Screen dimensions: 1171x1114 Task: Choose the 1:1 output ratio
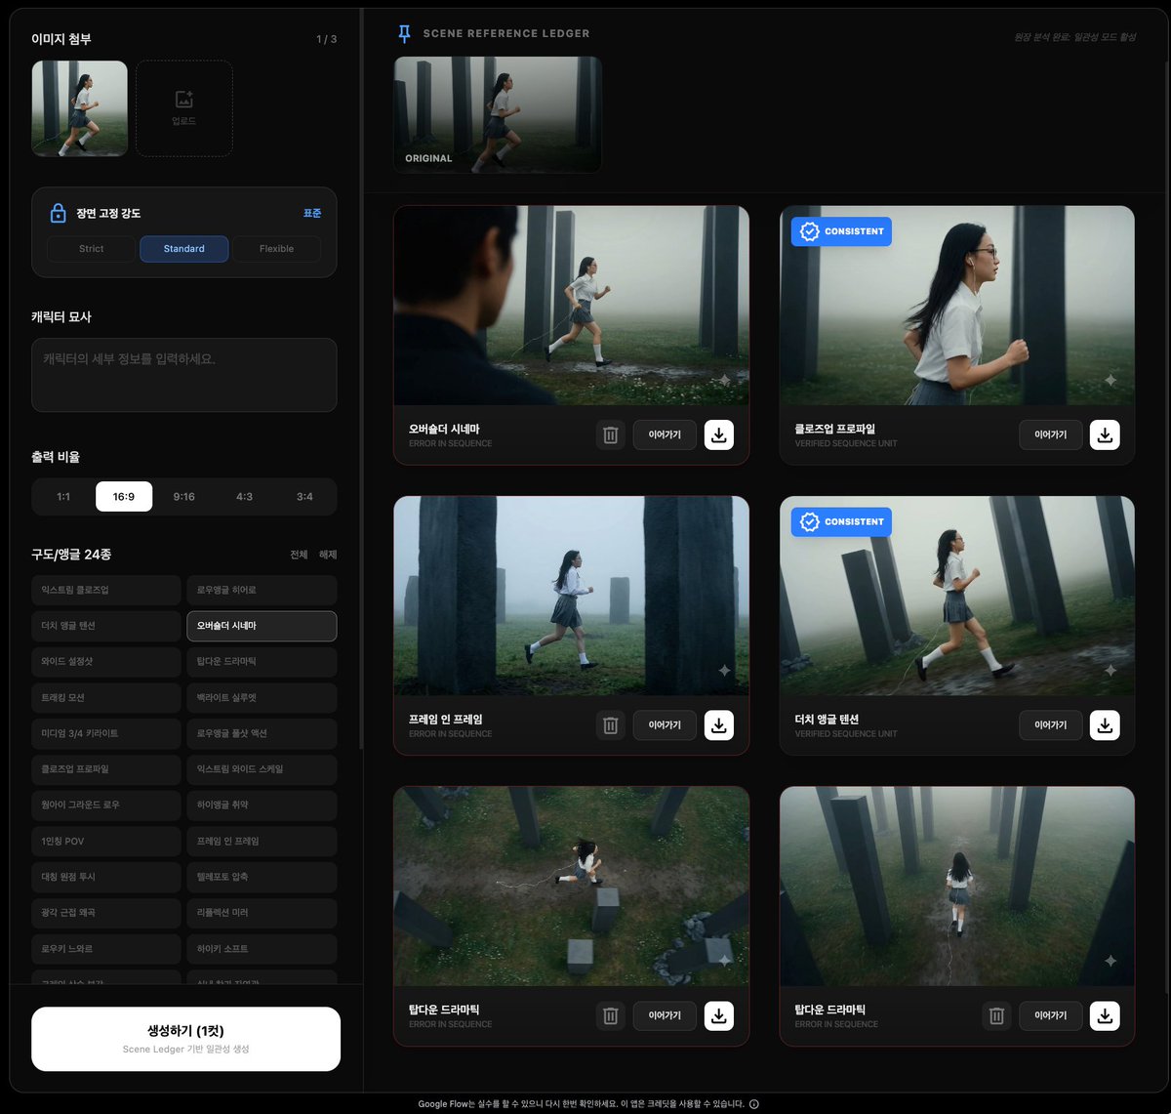[63, 497]
